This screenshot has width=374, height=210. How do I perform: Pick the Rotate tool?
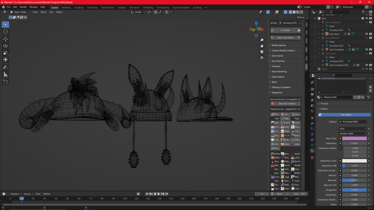[x=5, y=46]
